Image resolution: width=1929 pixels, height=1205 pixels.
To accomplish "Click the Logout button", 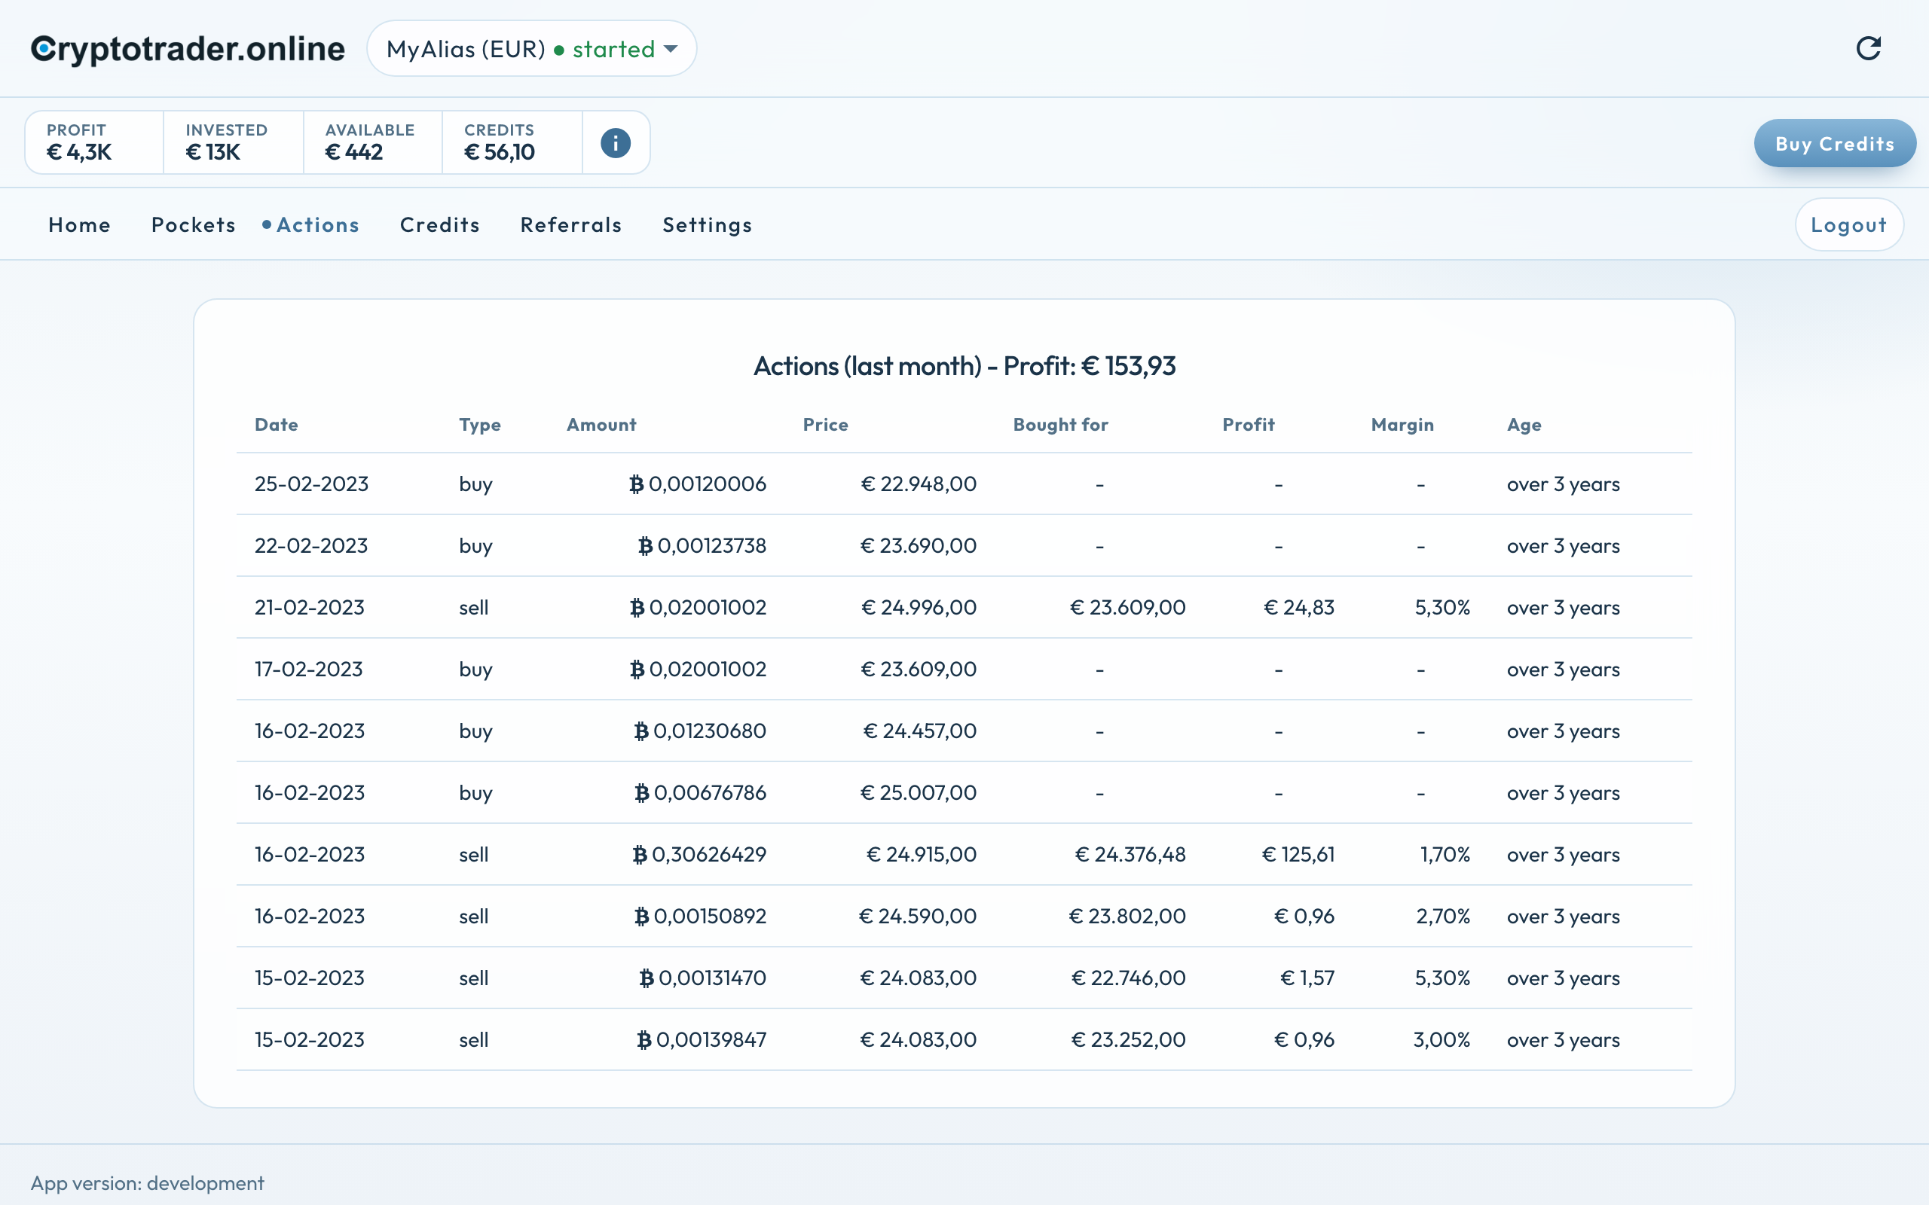I will coord(1849,224).
